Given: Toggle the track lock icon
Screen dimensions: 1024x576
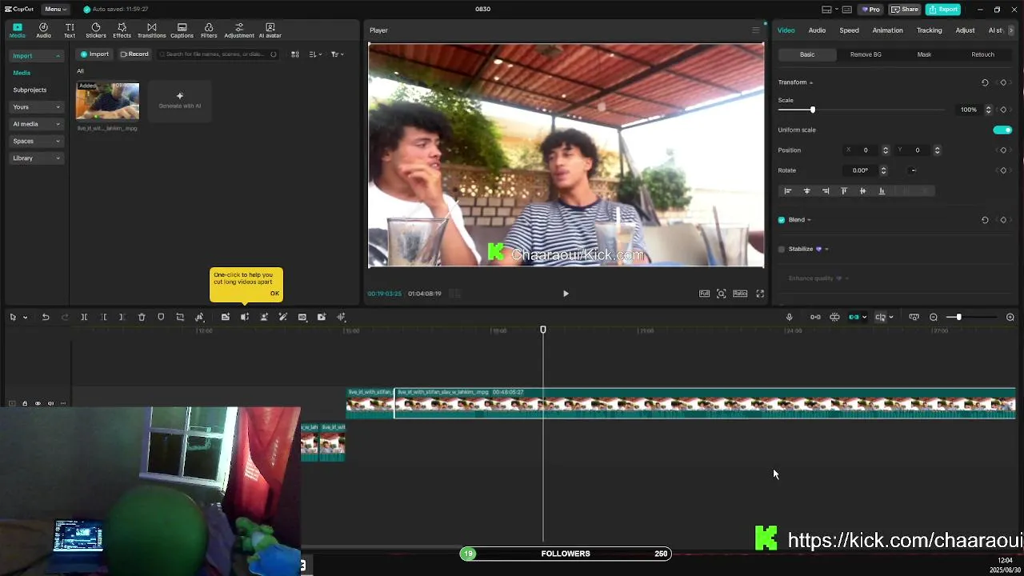Looking at the screenshot, I should point(25,404).
